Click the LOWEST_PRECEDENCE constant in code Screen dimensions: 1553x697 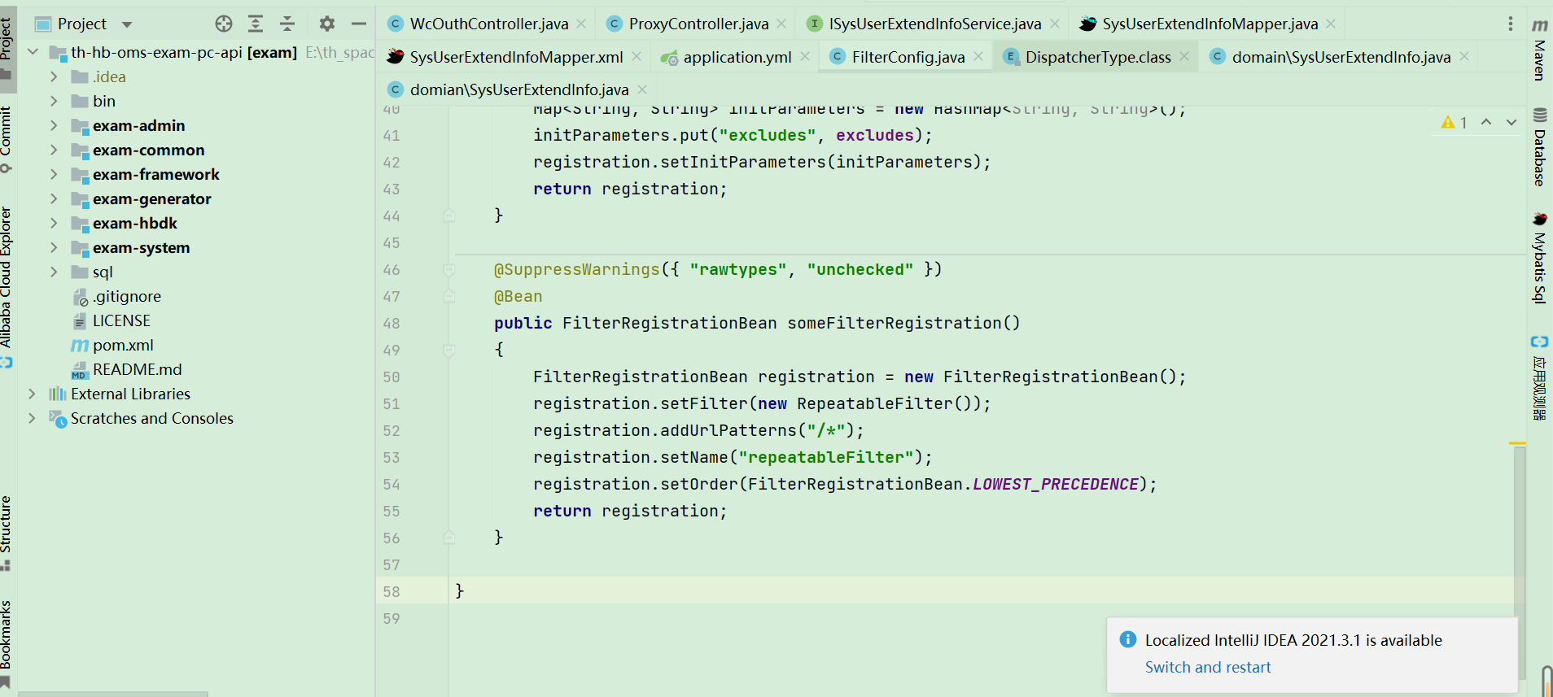(1056, 484)
